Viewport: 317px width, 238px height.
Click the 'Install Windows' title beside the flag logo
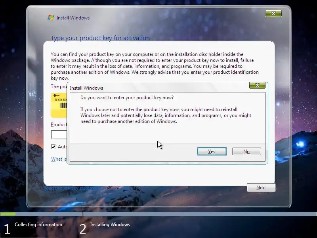coord(73,18)
